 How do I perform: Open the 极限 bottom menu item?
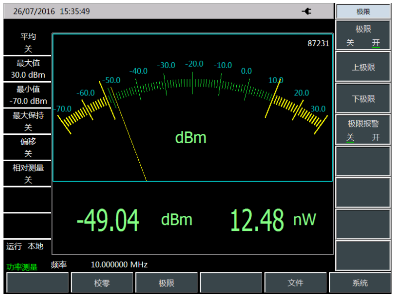tap(166, 283)
